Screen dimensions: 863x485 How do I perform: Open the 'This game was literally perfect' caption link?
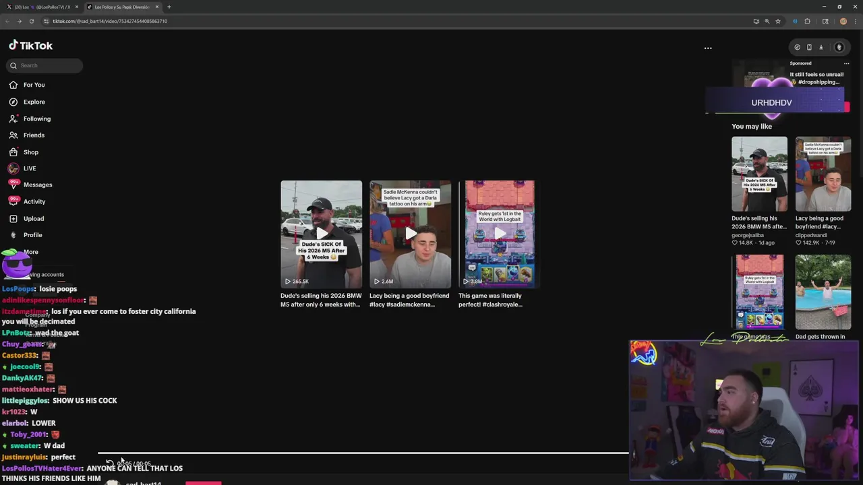(x=491, y=300)
